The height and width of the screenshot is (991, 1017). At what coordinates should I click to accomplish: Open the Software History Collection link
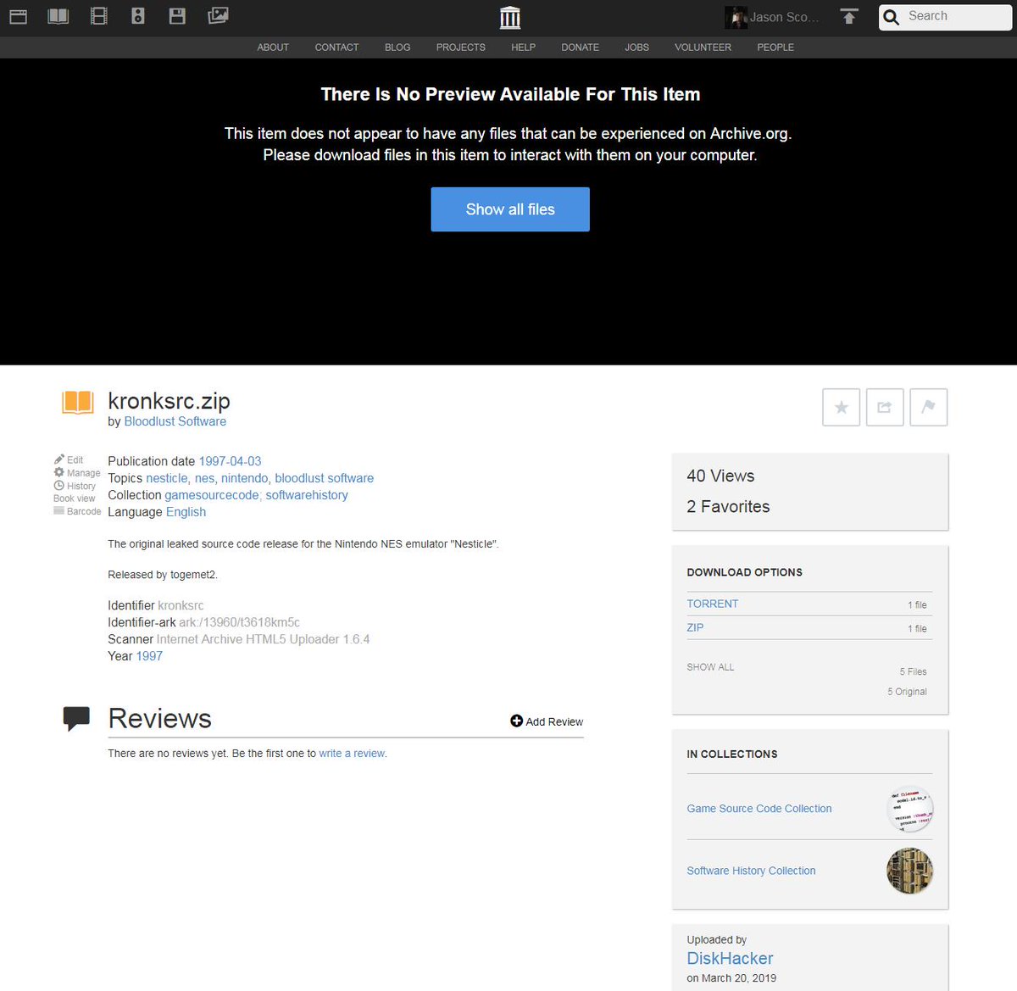point(751,871)
